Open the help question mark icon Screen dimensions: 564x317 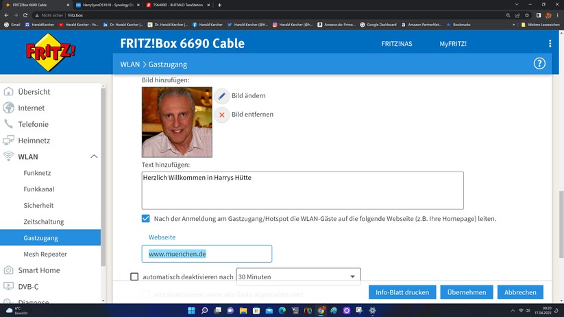coord(539,64)
